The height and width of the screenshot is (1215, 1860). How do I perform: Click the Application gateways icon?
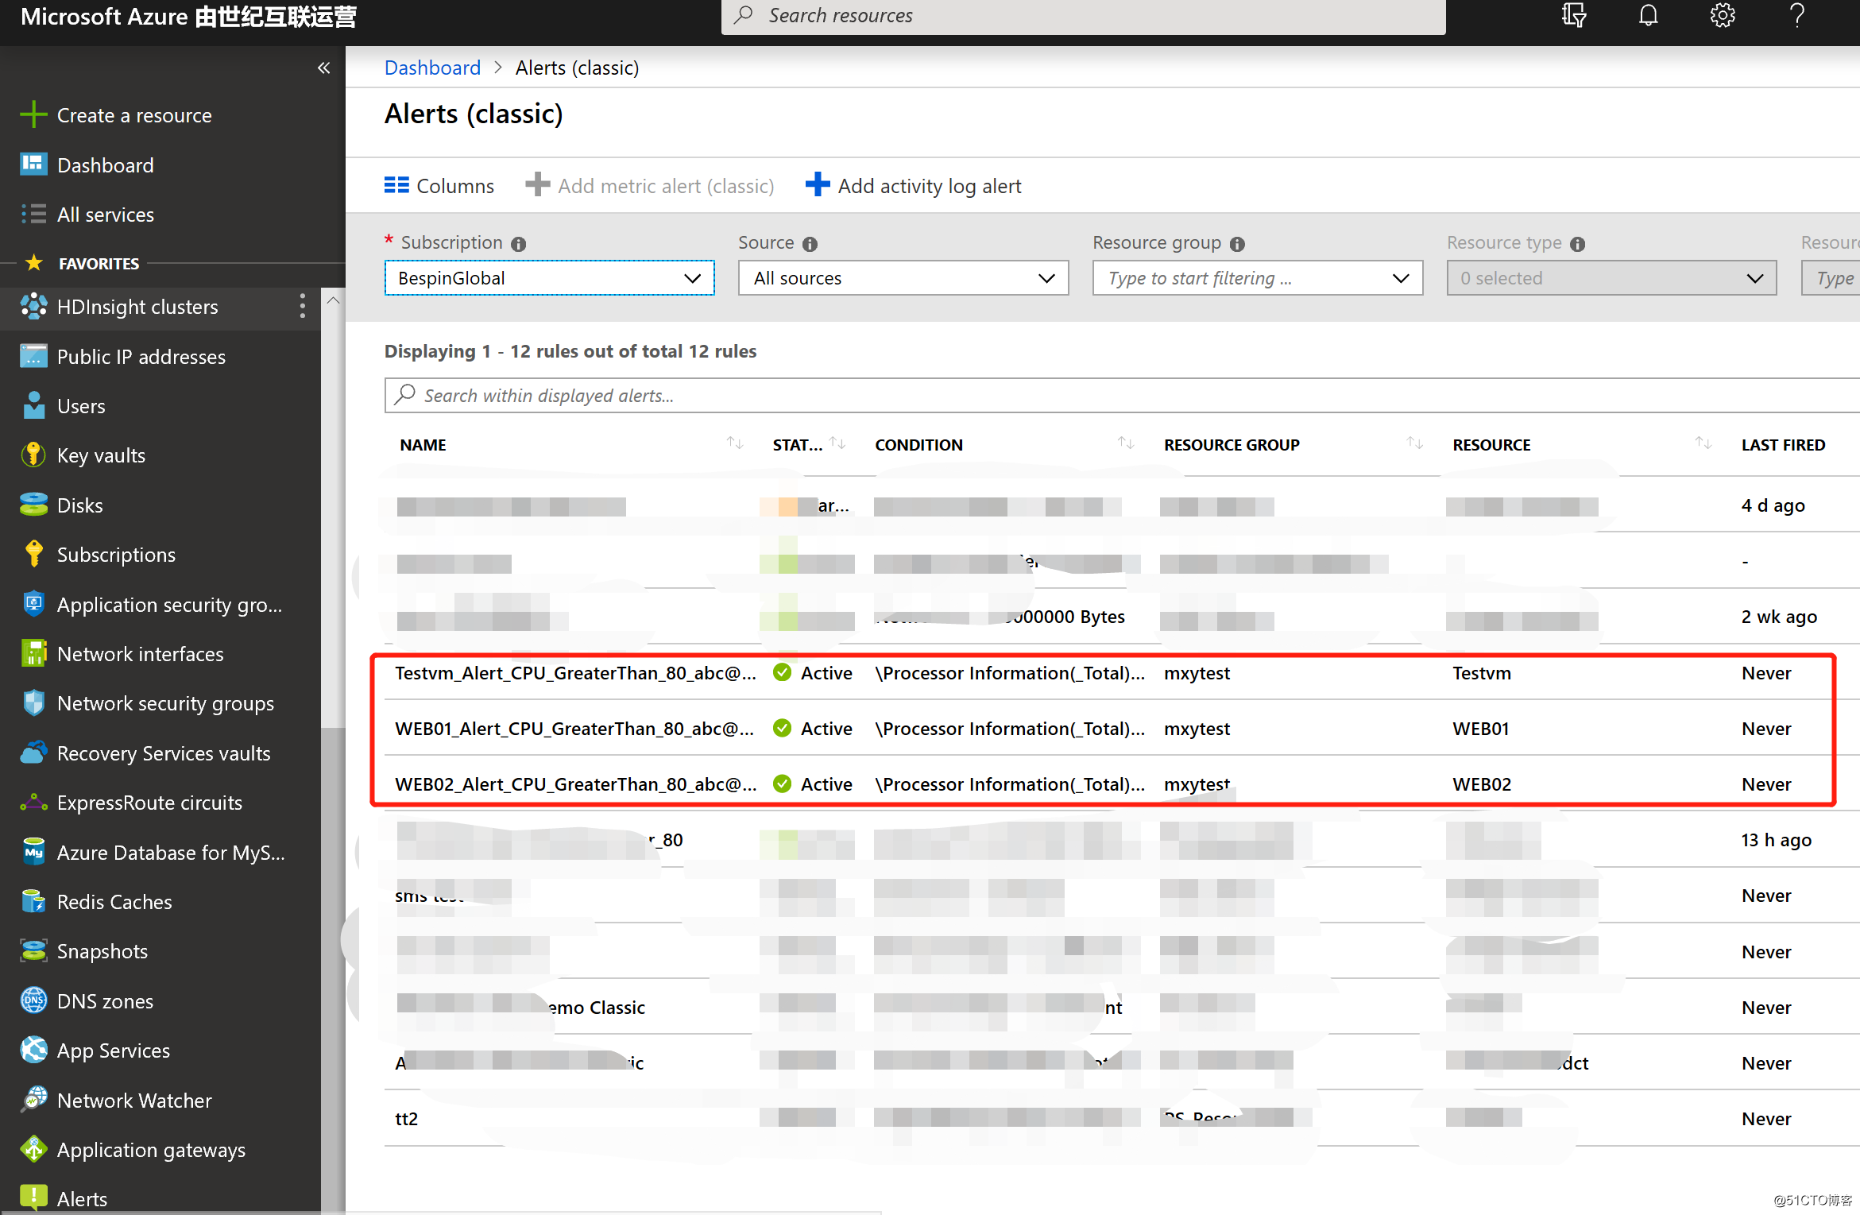coord(33,1149)
